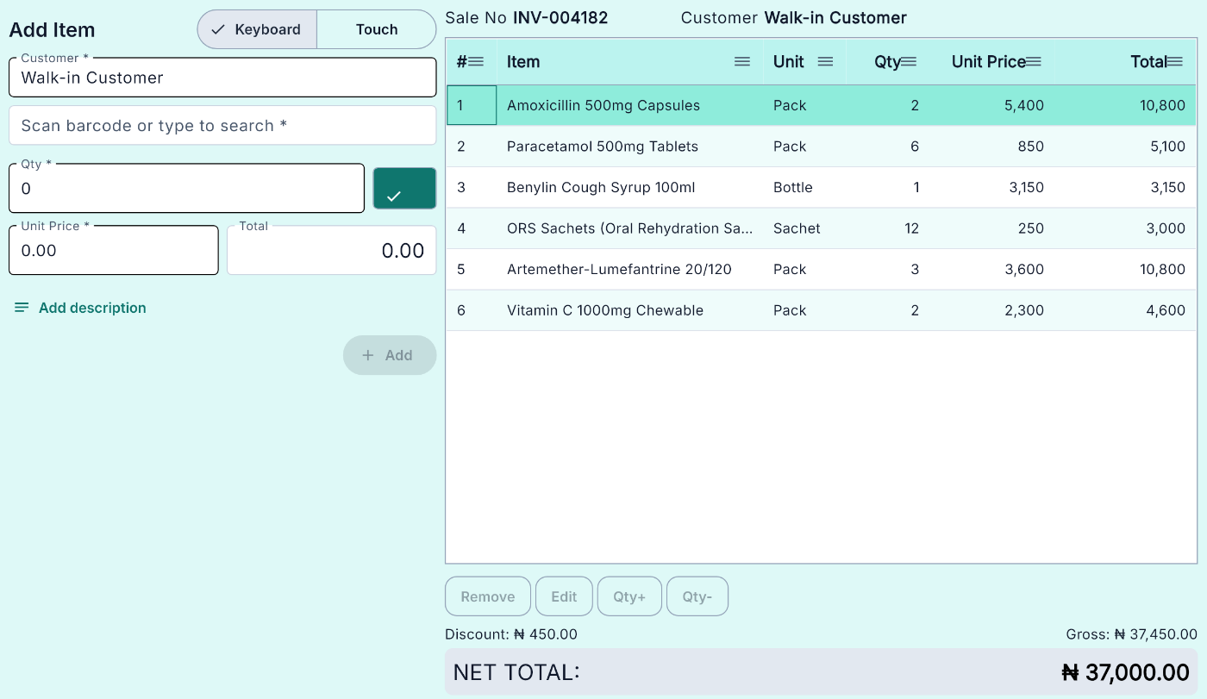Viewport: 1207px width, 699px height.
Task: Click into the Unit Price field
Action: click(114, 251)
